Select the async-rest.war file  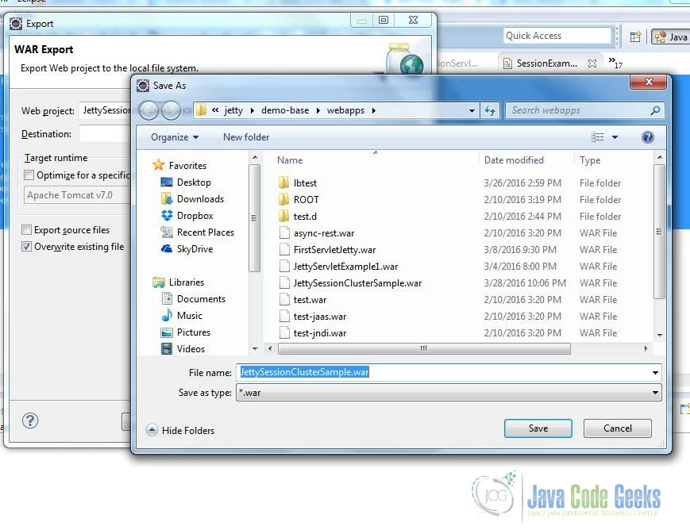pos(323,232)
